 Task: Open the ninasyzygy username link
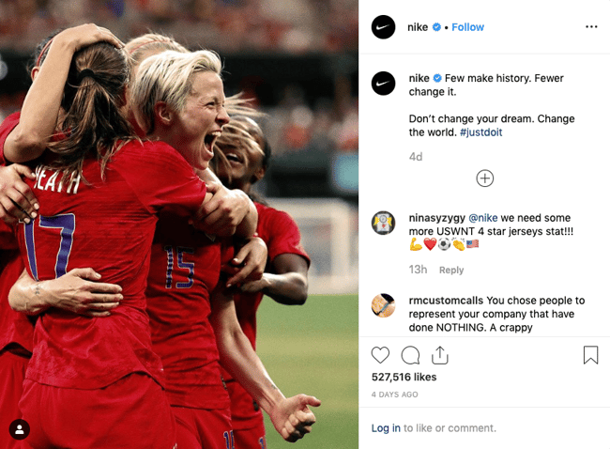click(436, 218)
